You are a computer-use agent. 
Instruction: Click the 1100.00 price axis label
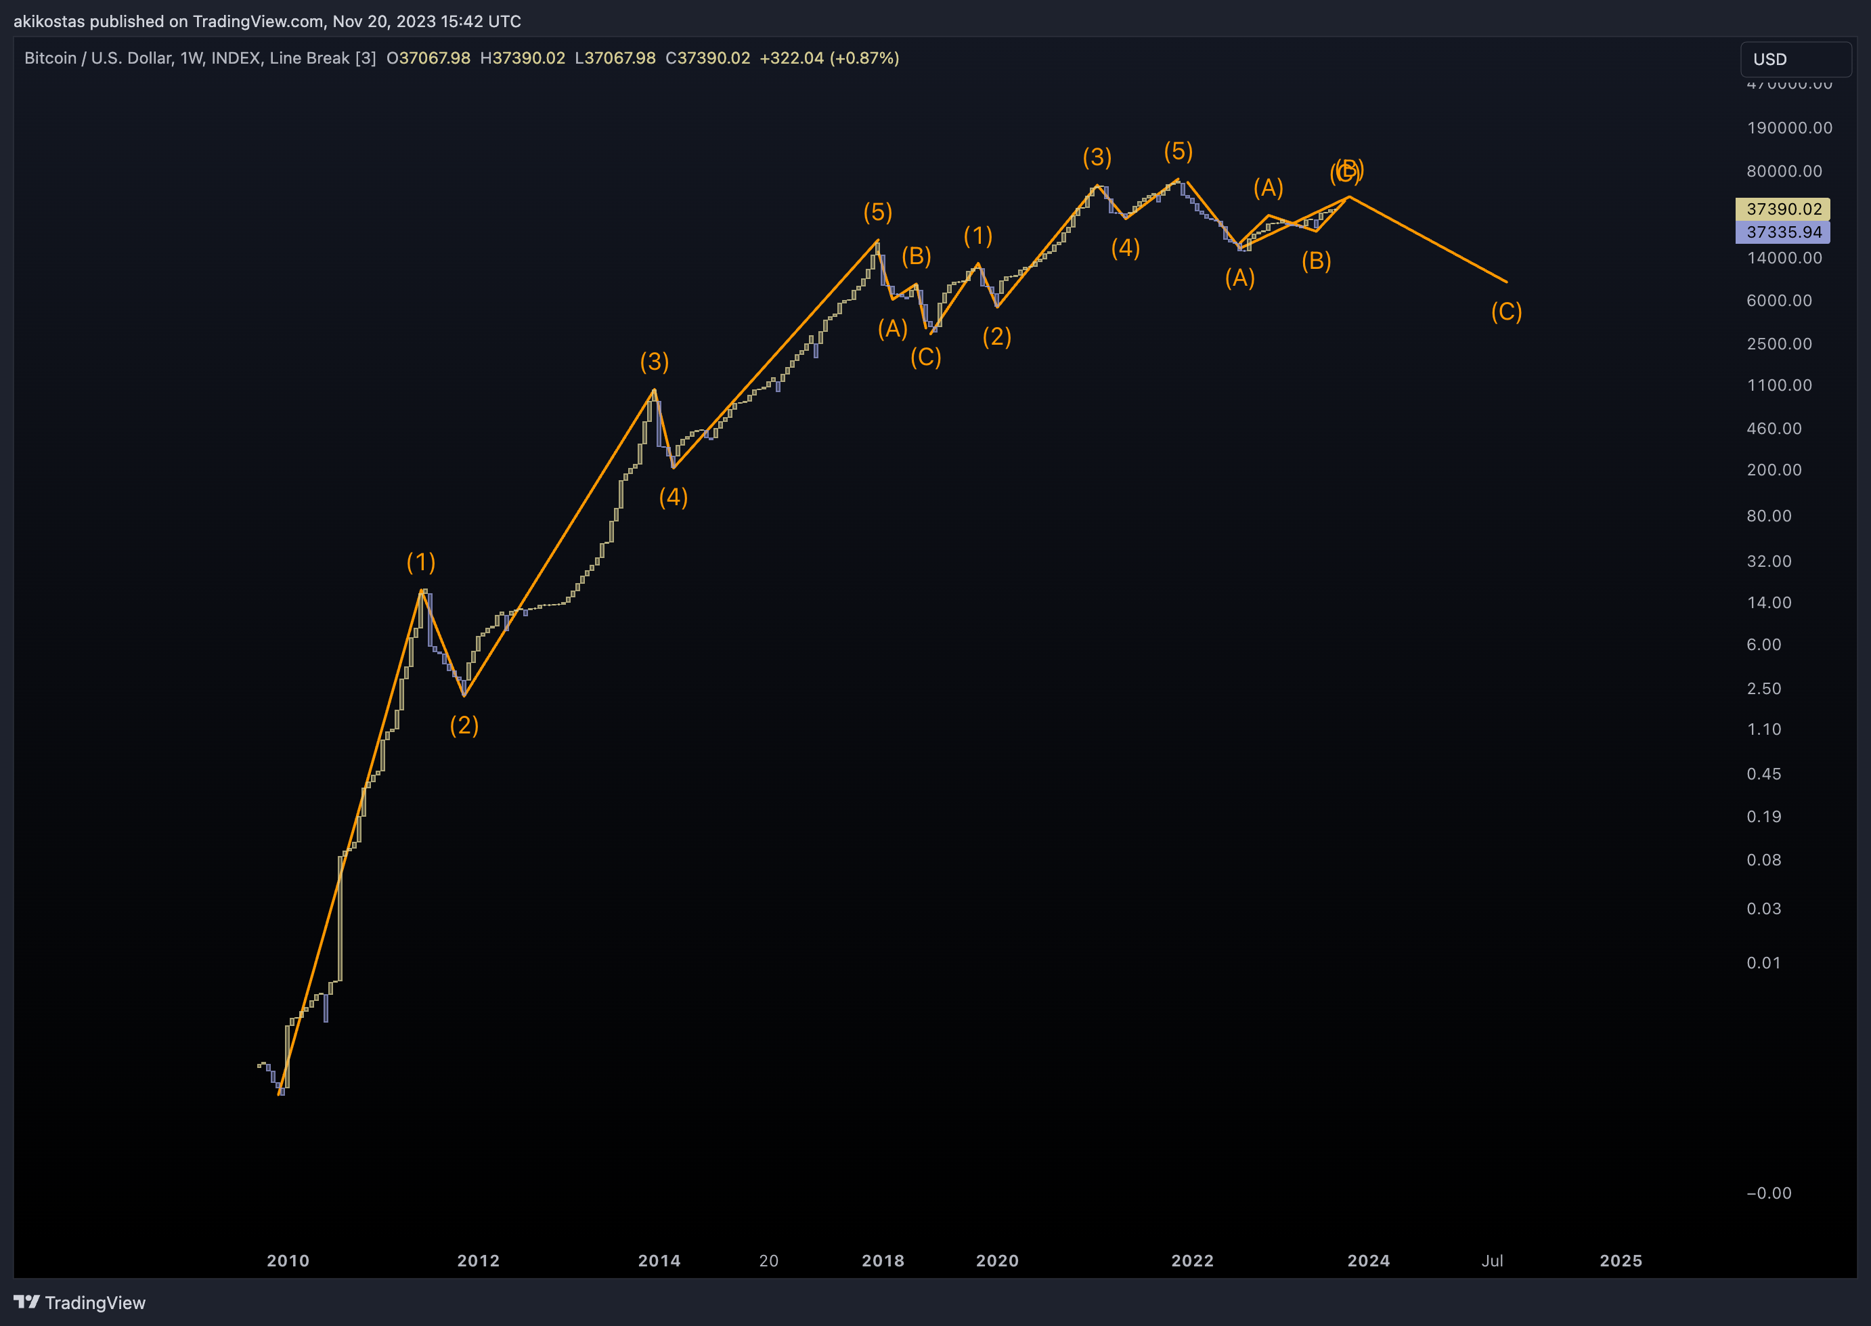[1780, 385]
